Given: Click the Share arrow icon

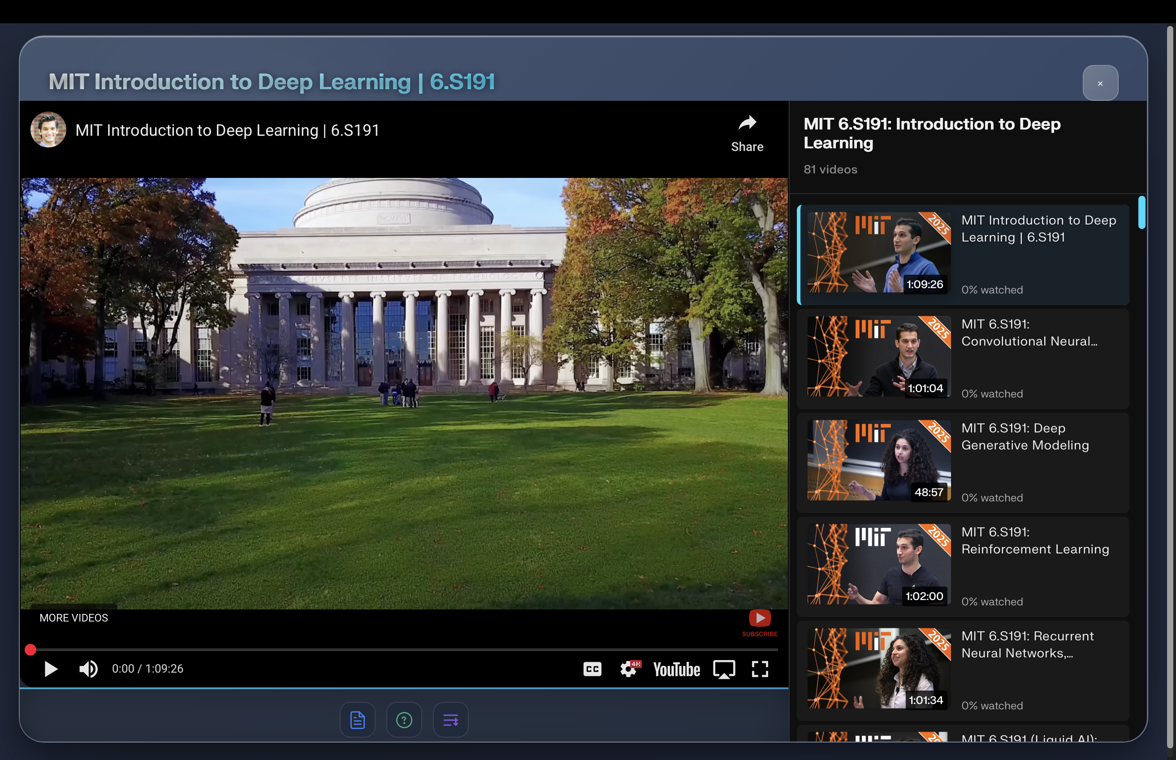Looking at the screenshot, I should point(747,123).
